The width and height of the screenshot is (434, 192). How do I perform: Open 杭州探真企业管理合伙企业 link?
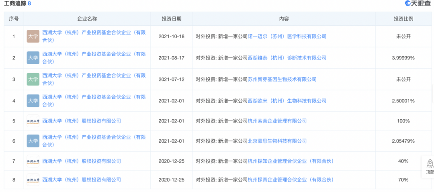[291, 180]
